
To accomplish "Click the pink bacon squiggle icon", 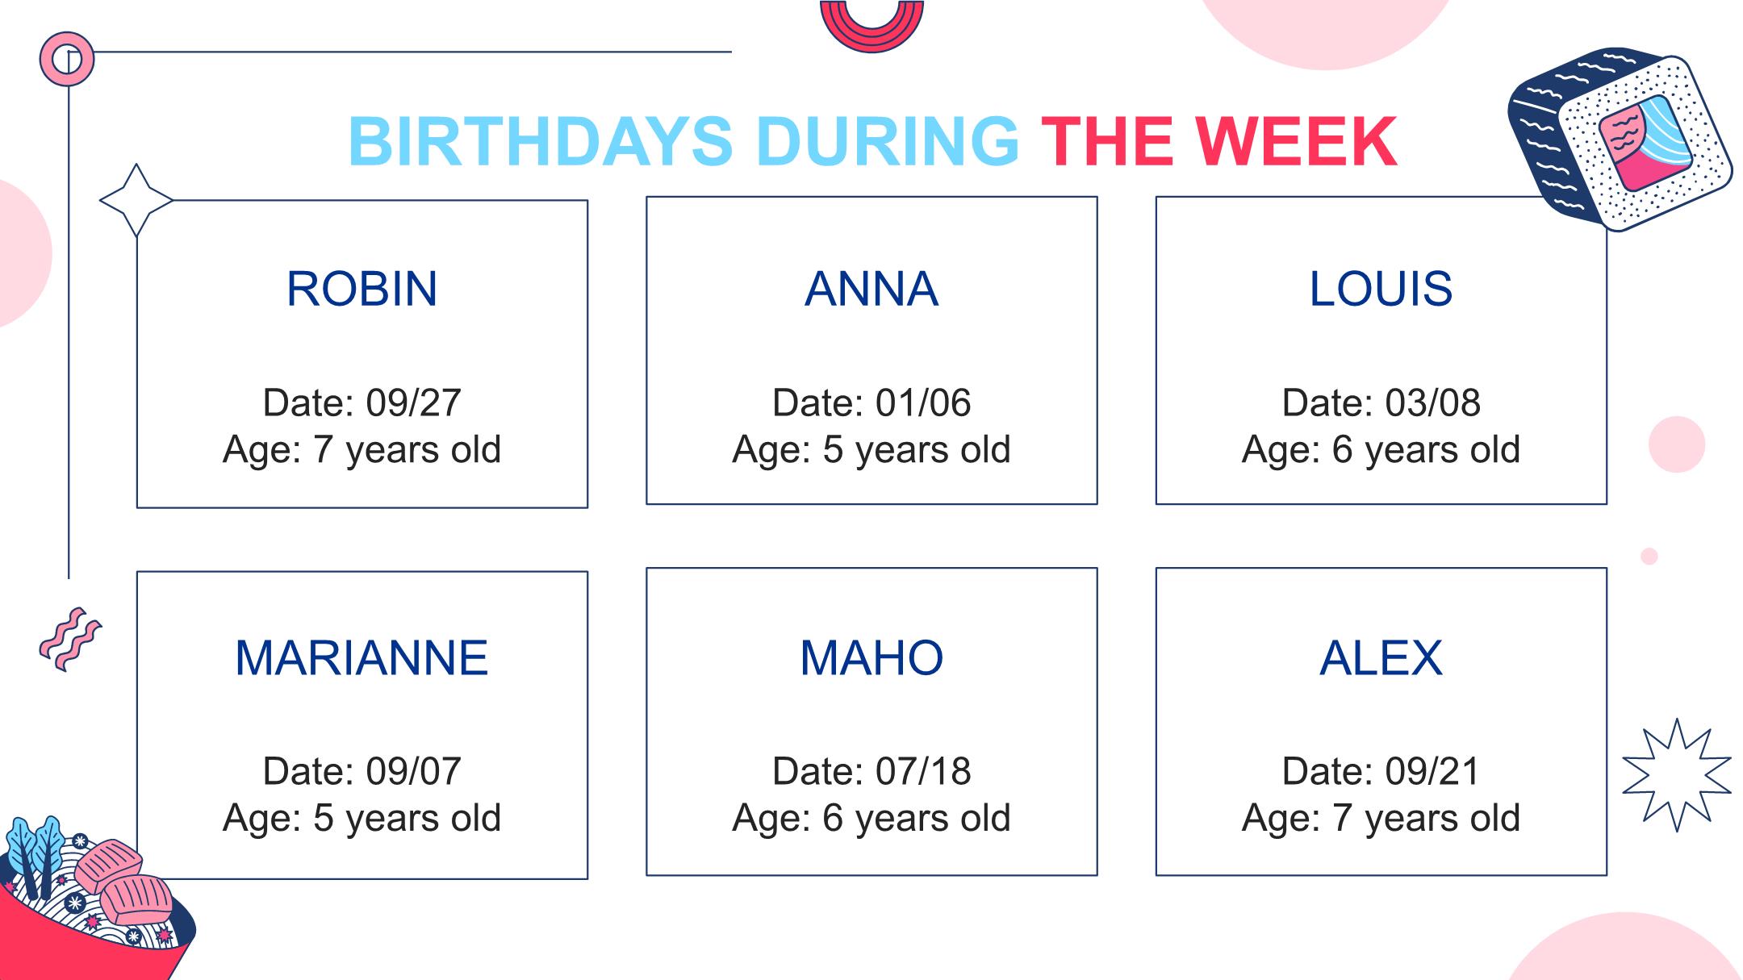I will point(70,640).
